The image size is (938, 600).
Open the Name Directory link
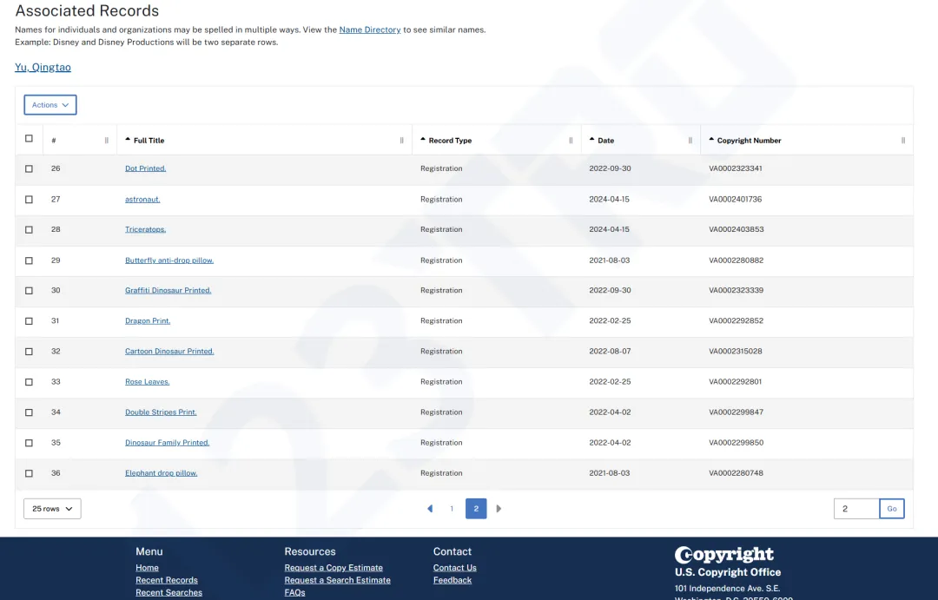pos(370,30)
